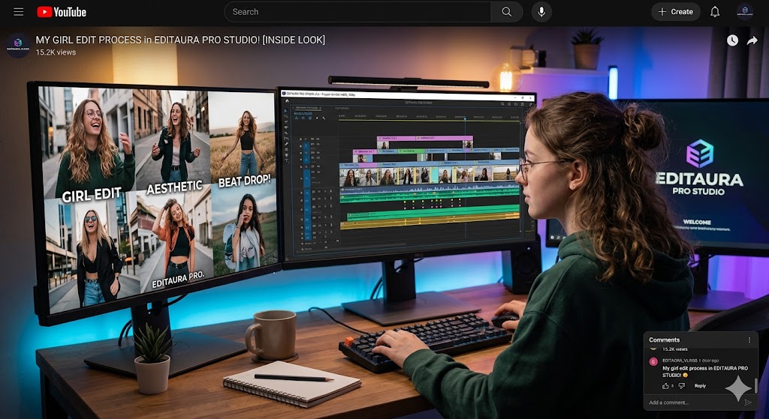Click the Add a comment field

pyautogui.click(x=693, y=403)
